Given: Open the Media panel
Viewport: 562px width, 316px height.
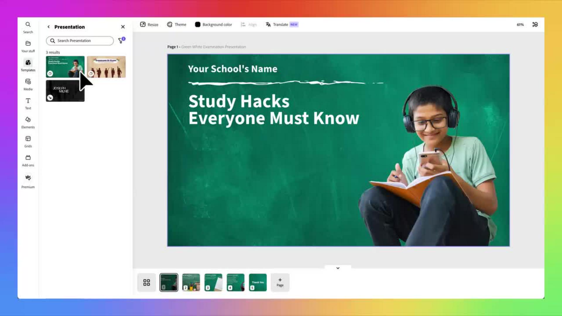Looking at the screenshot, I should pyautogui.click(x=28, y=84).
